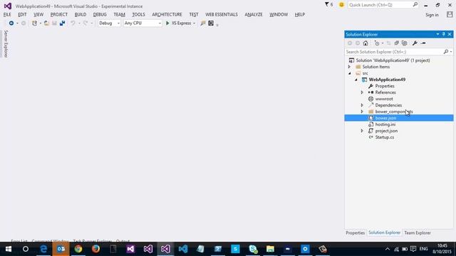The image size is (456, 256).
Task: Expand the project.json node
Action: point(362,131)
